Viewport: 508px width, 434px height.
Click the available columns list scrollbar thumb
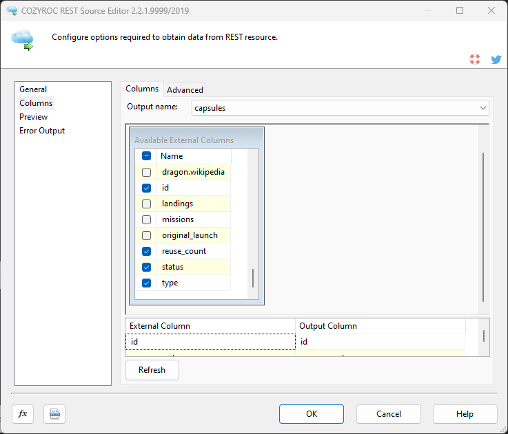click(253, 278)
